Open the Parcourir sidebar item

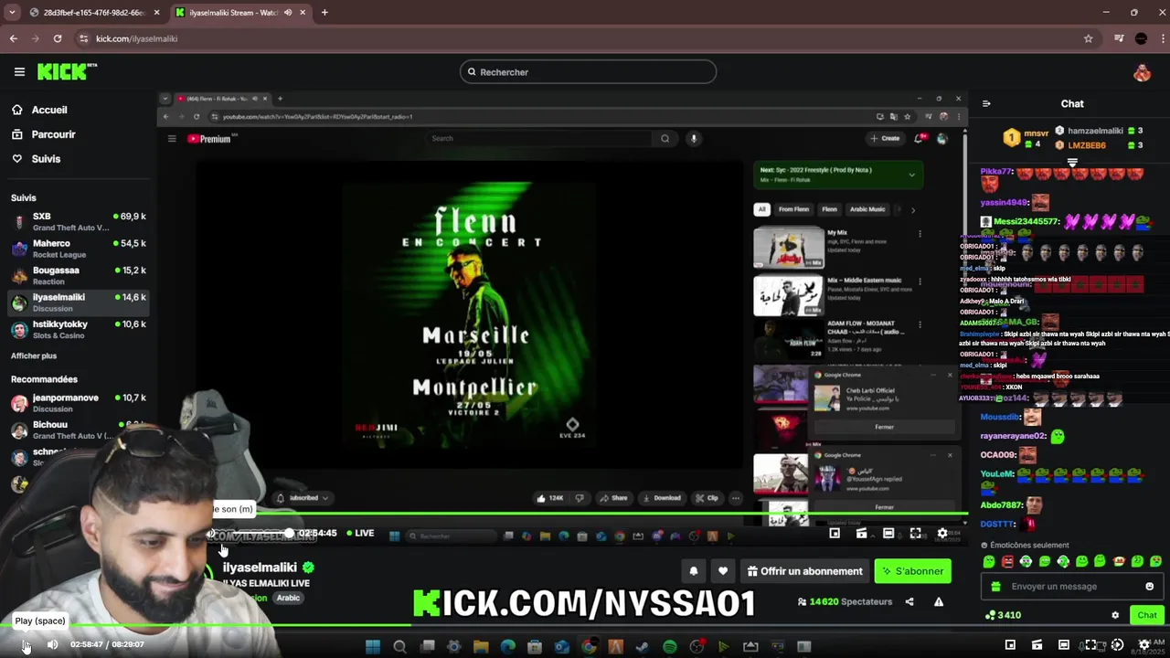[53, 134]
